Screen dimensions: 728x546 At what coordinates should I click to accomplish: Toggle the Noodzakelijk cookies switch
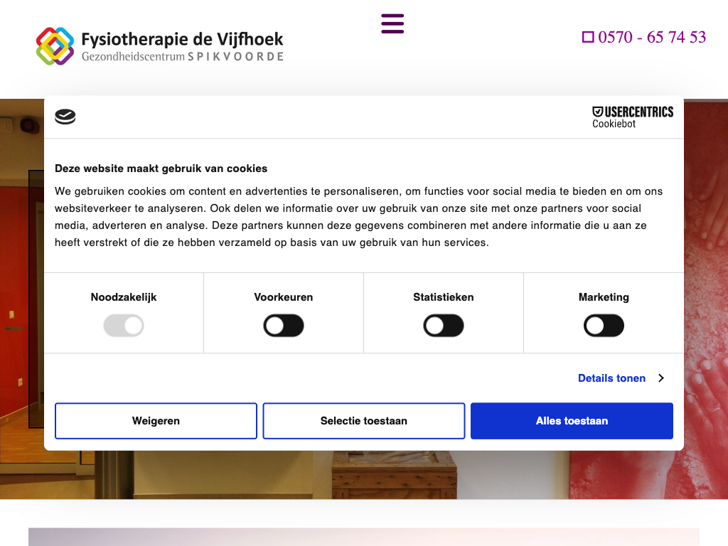click(124, 326)
